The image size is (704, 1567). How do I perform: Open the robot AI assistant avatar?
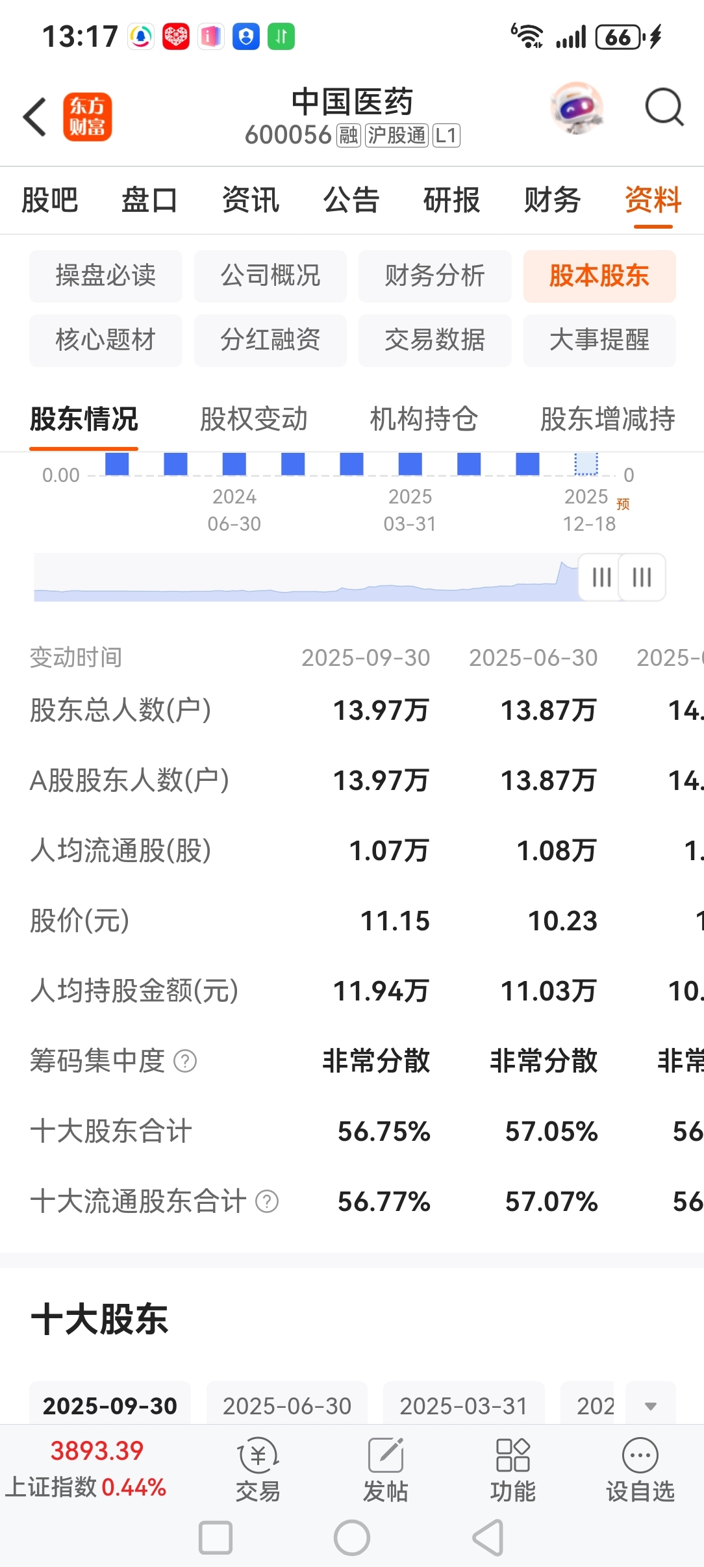tap(576, 108)
